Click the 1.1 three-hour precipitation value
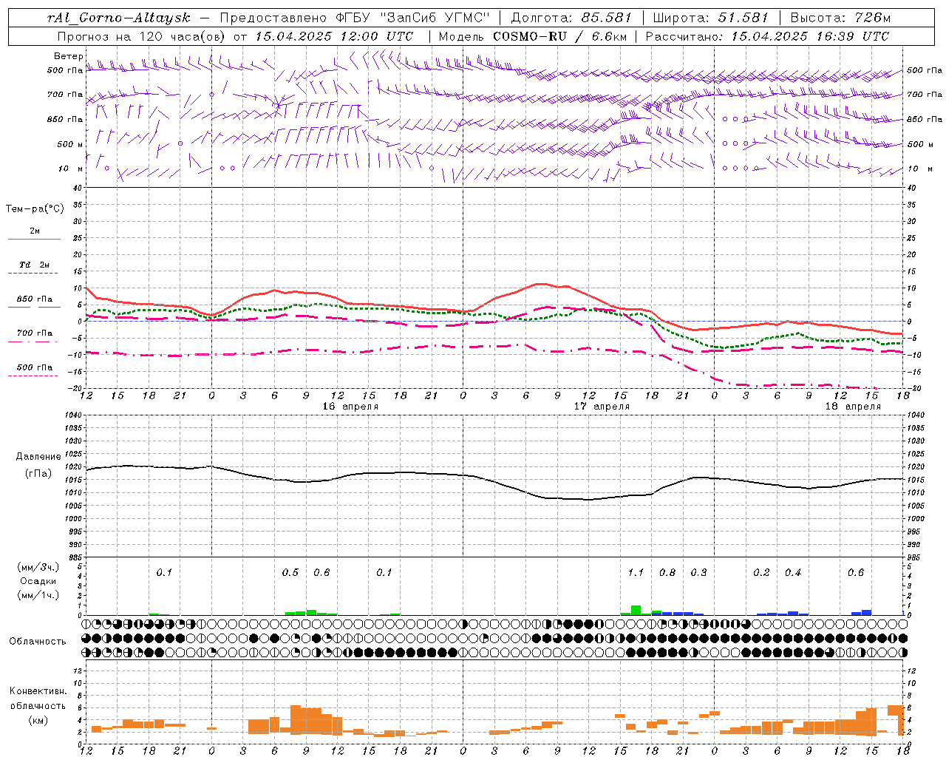Screen dimensions: 946x757 point(636,573)
